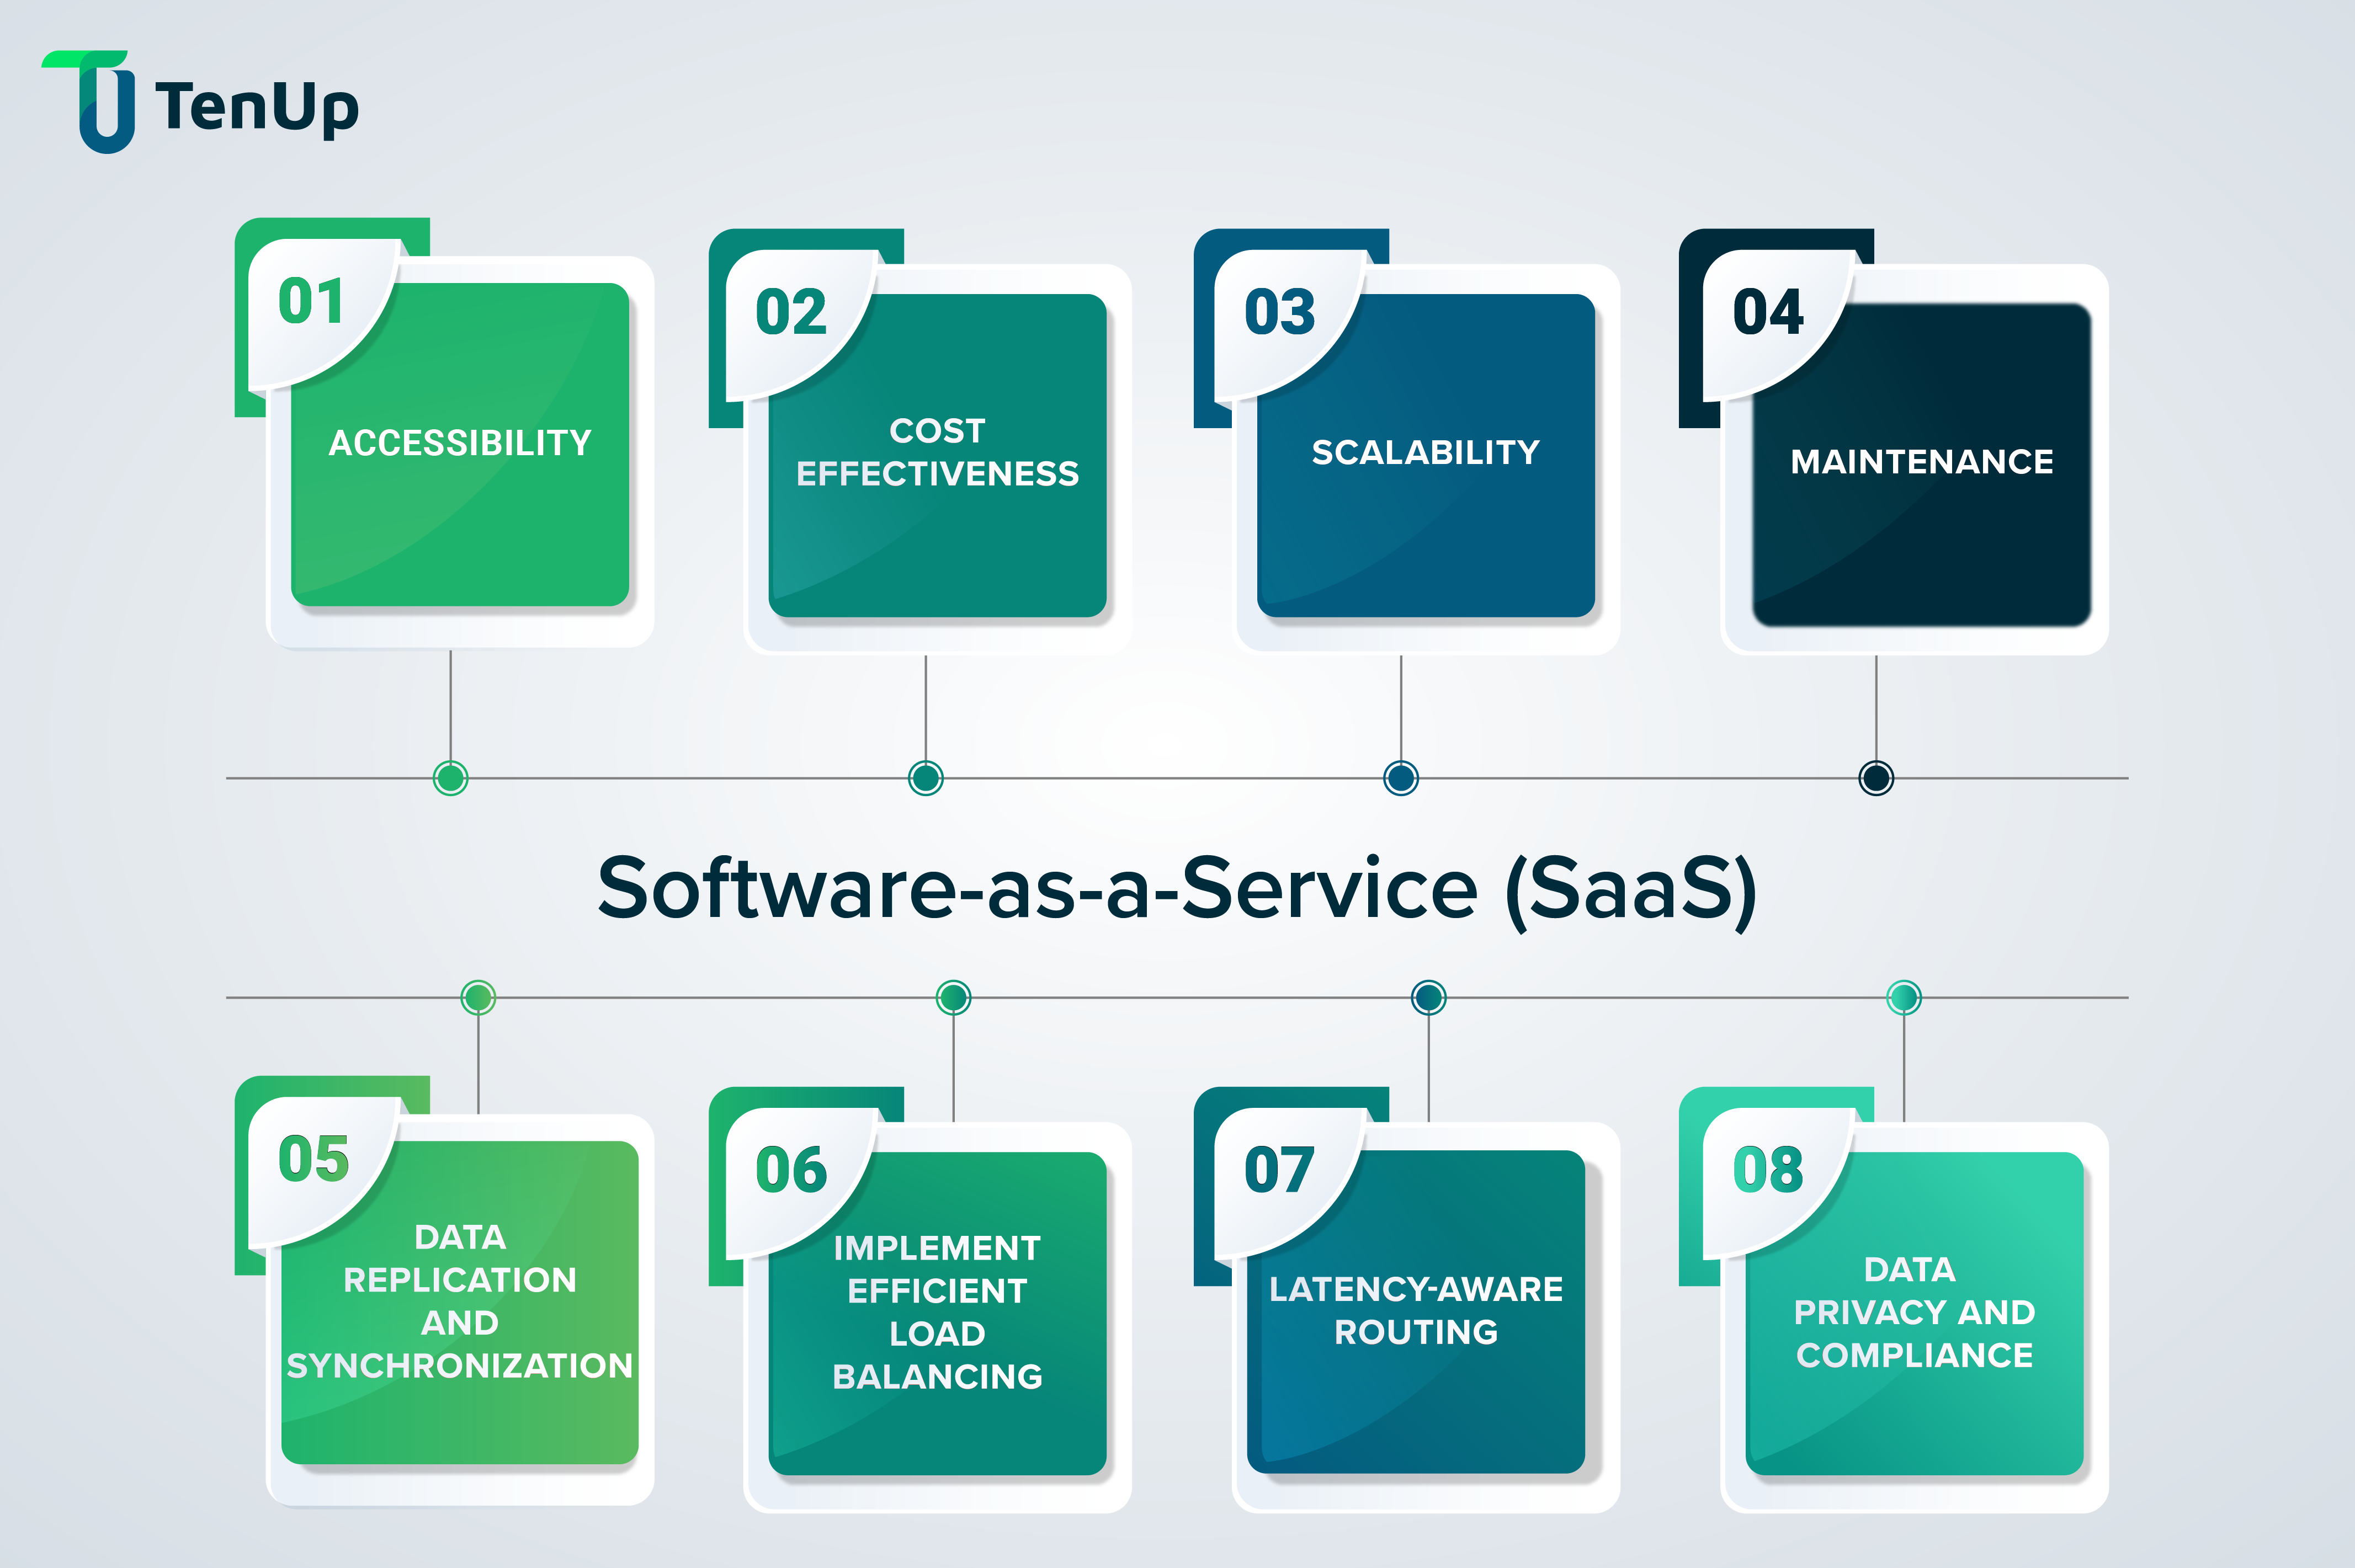
Task: Click the TenUp brand name text
Action: tap(257, 108)
